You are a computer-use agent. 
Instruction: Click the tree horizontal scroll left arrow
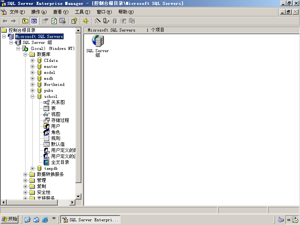pos(3,202)
